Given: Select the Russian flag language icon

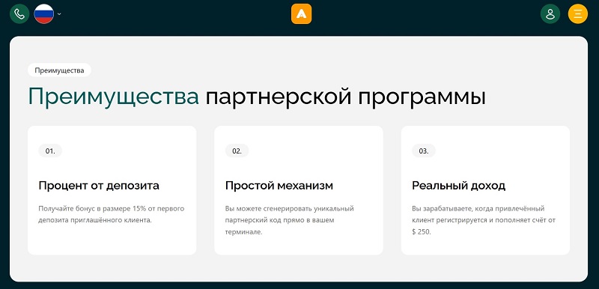Looking at the screenshot, I should pos(44,13).
